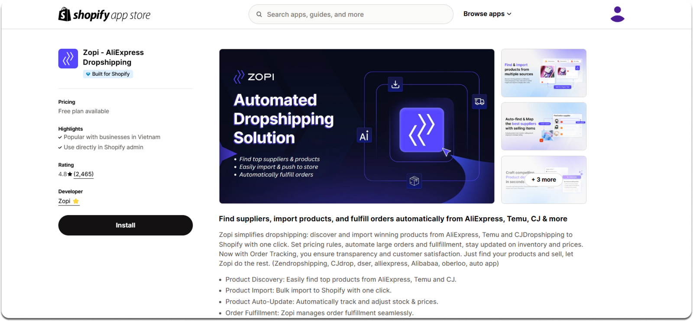Open the Automated Dropshipping Solution main image
693x321 pixels.
click(356, 126)
